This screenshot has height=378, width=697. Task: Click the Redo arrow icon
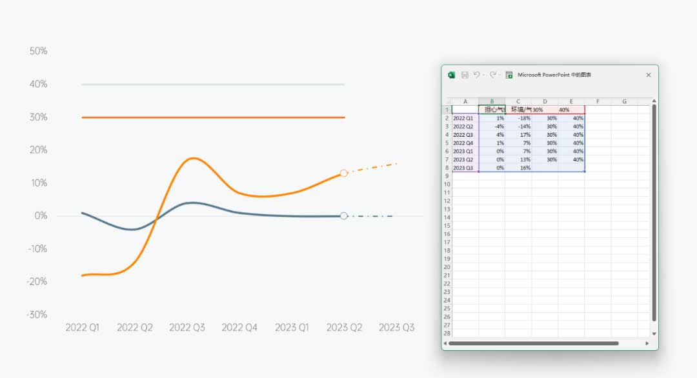coord(492,75)
